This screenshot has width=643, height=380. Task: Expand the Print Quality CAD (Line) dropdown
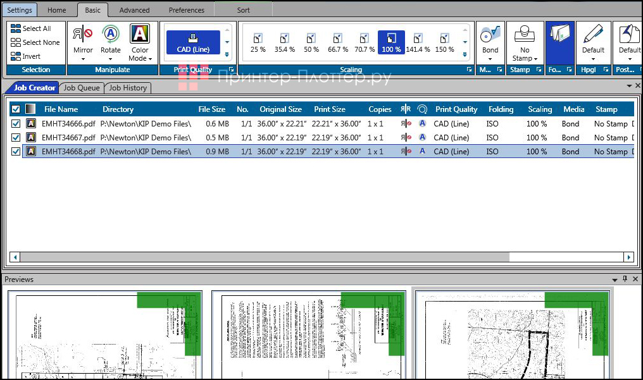[x=227, y=55]
